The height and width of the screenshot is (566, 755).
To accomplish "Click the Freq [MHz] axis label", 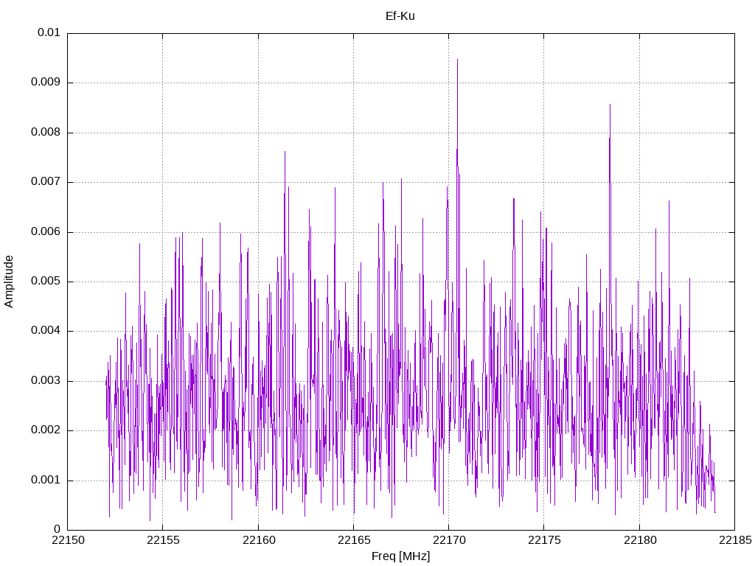I will [x=400, y=556].
